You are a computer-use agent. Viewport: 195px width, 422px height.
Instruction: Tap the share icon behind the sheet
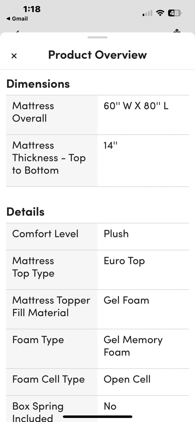tap(177, 31)
